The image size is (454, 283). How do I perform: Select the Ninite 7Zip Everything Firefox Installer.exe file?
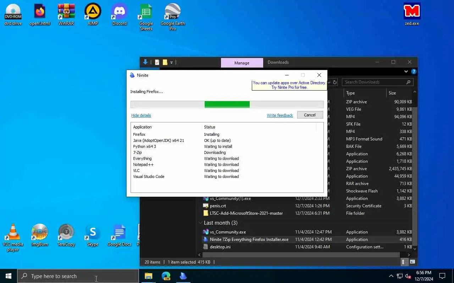(x=307, y=239)
